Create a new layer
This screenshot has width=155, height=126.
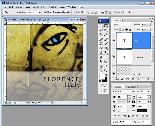tap(143, 79)
